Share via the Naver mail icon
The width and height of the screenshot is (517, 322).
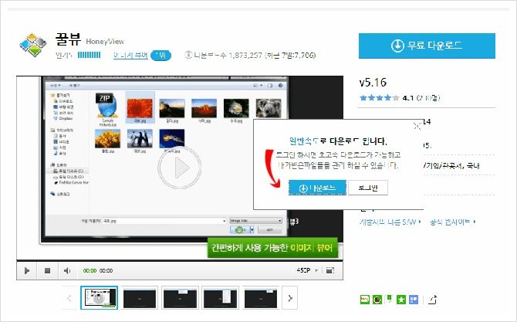click(365, 300)
